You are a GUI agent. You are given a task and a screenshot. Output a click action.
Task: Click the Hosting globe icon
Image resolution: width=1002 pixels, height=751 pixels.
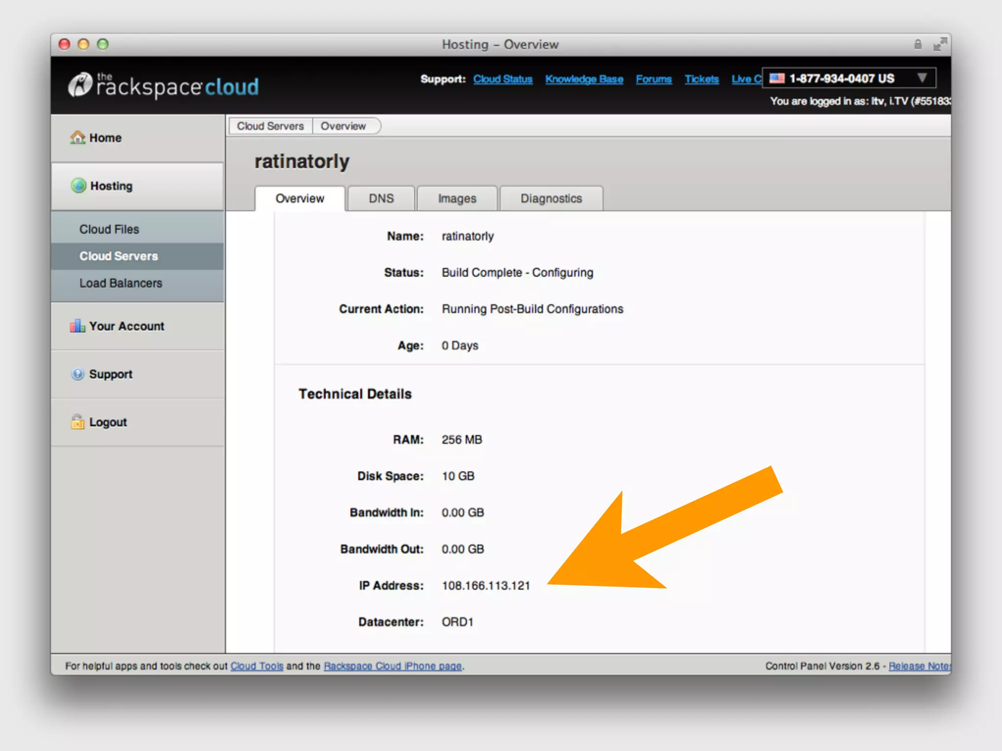pos(78,186)
